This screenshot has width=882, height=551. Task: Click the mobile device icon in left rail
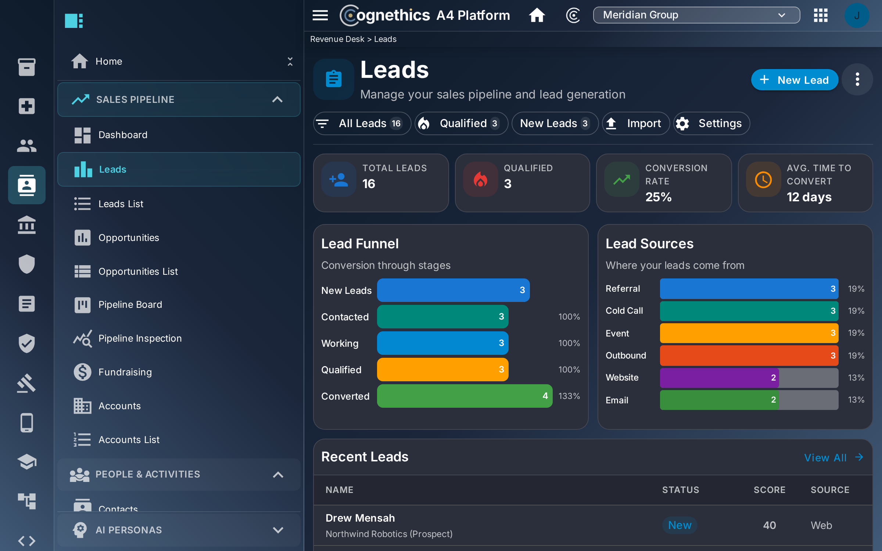point(26,422)
